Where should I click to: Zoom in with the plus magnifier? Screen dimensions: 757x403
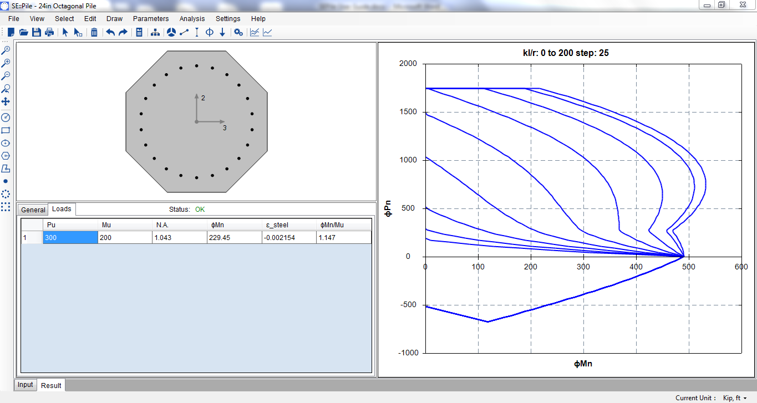click(x=6, y=63)
